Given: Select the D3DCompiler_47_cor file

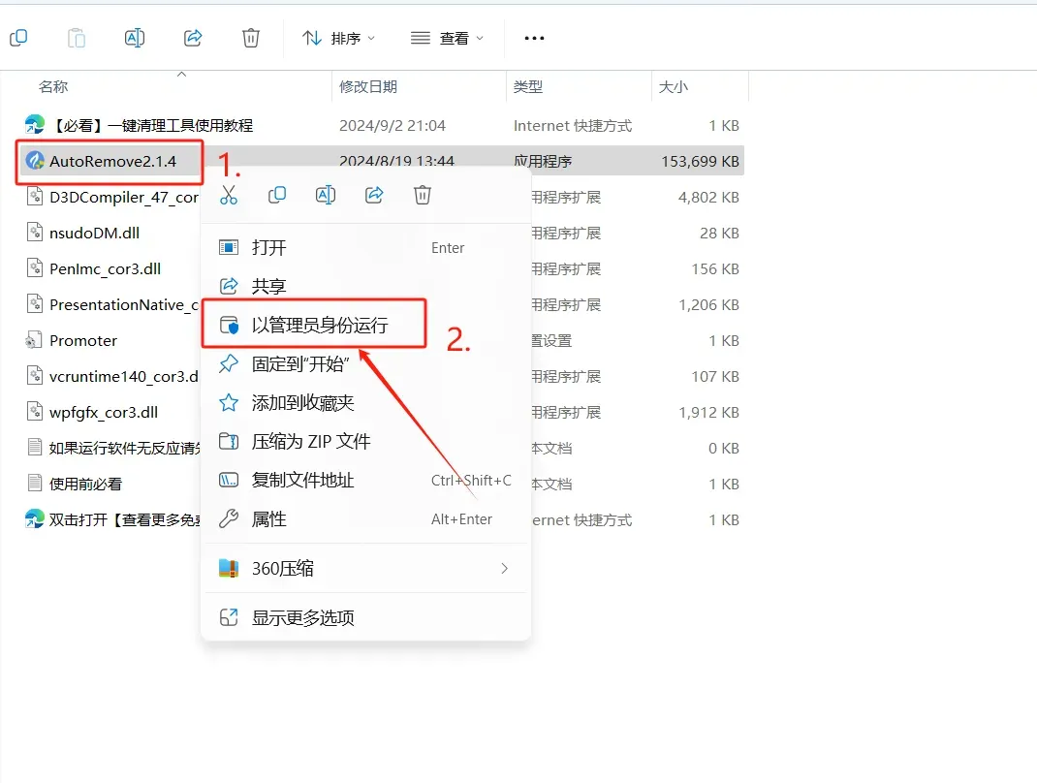Looking at the screenshot, I should pos(124,197).
